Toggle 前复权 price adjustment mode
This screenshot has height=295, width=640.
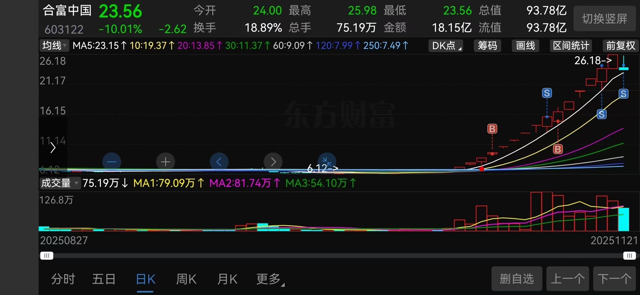[620, 46]
